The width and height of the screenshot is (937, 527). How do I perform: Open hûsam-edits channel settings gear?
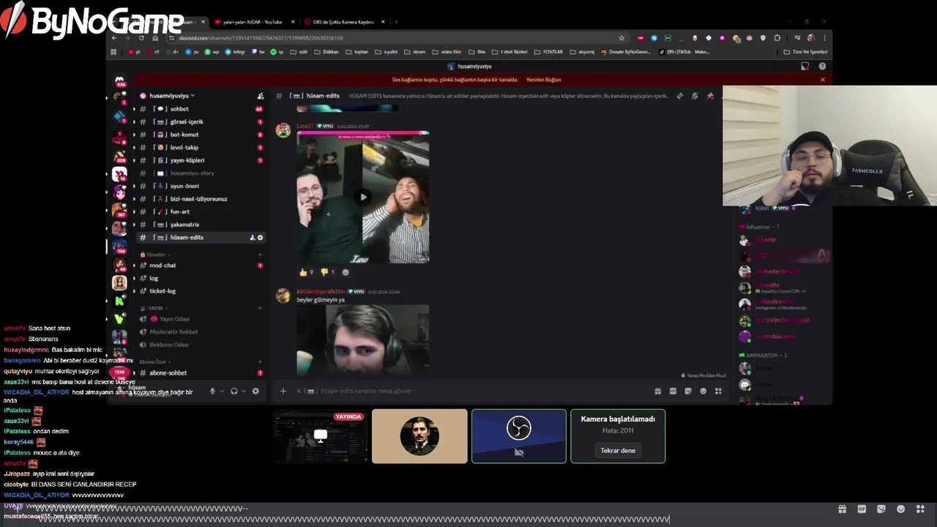point(260,238)
